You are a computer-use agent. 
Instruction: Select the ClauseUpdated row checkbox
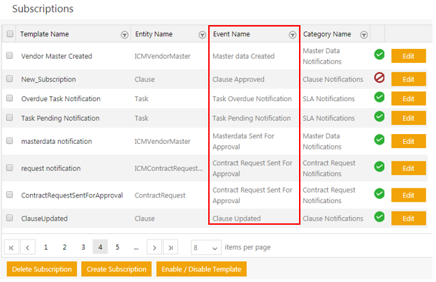(x=10, y=218)
